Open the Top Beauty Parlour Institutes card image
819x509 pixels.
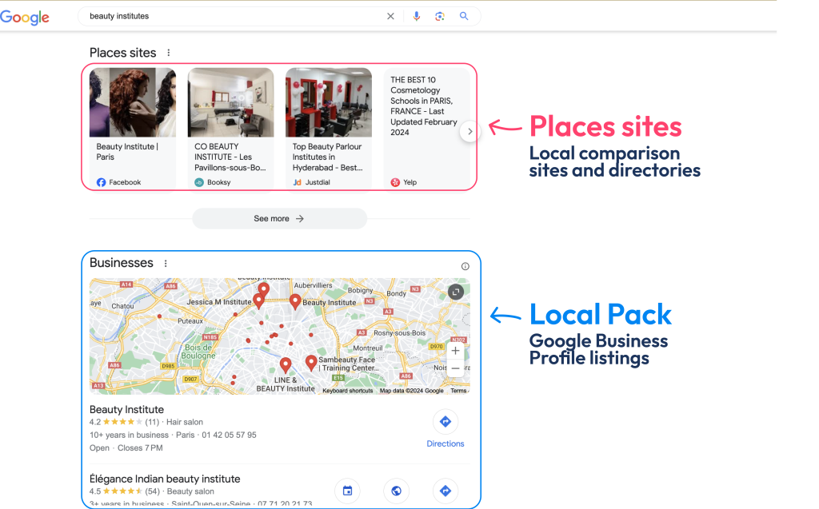point(329,102)
